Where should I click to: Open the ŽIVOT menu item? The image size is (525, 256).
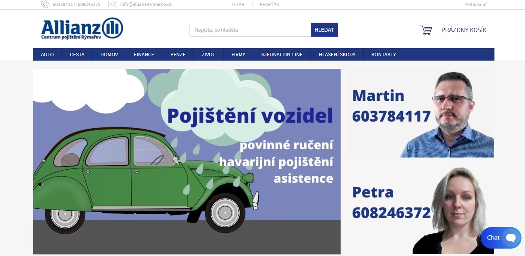tap(208, 54)
